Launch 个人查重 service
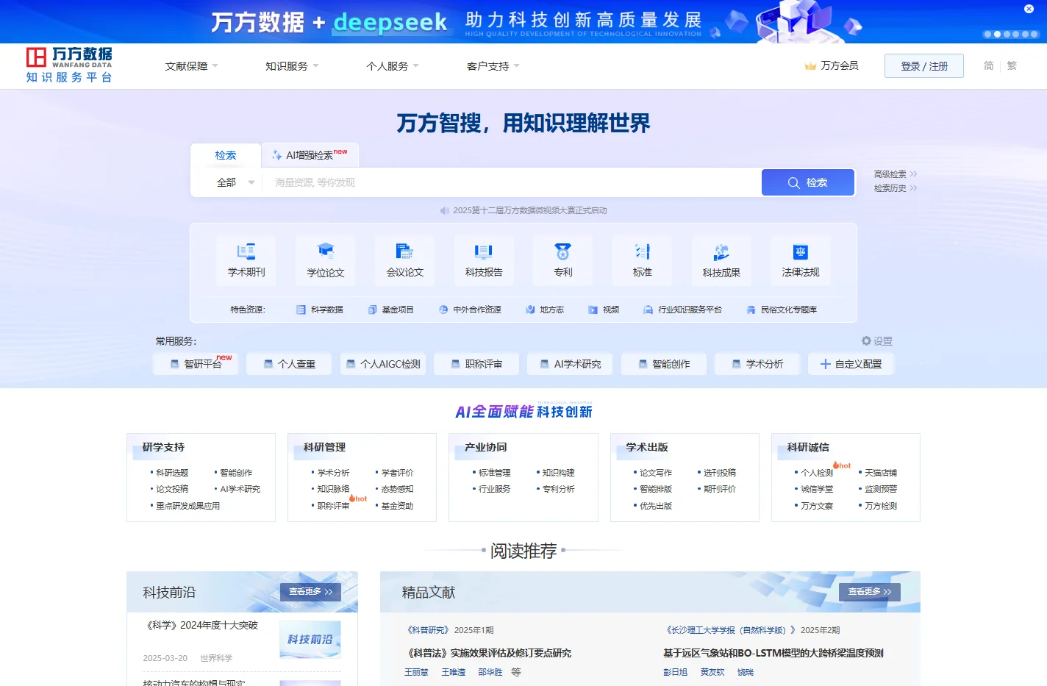 (x=289, y=364)
